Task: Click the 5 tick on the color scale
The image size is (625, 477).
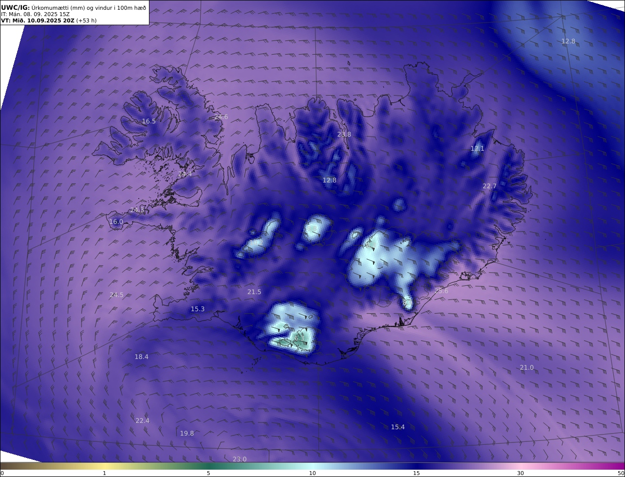Action: (x=208, y=473)
